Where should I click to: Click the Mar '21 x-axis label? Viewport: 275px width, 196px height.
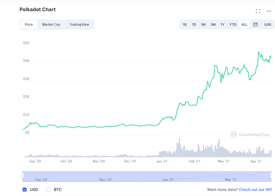[x=223, y=161]
